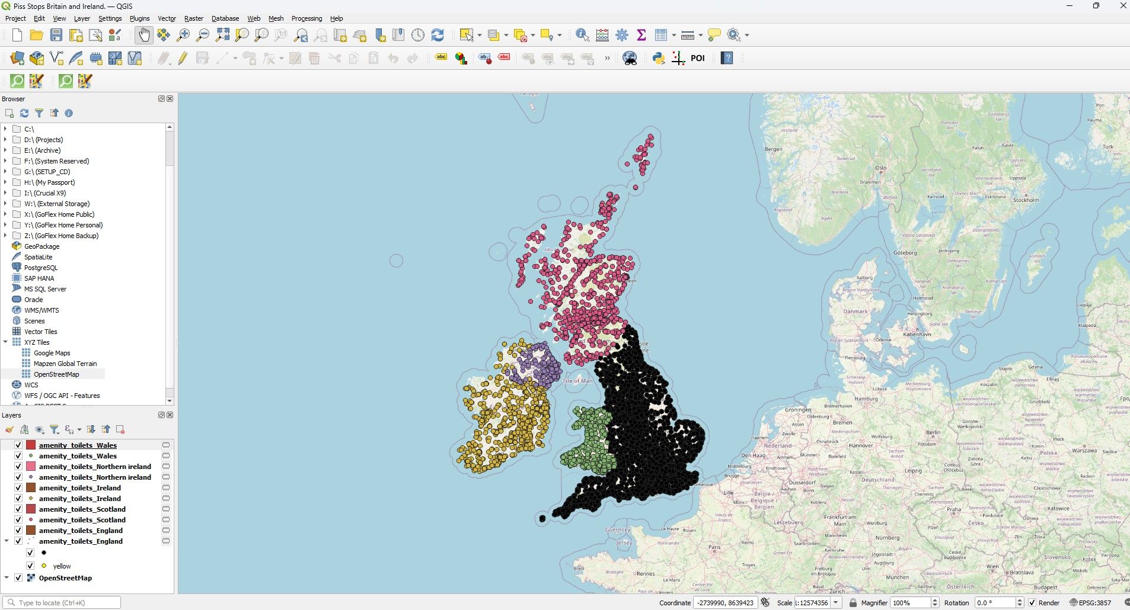Click the Measure Line tool

(x=688, y=34)
